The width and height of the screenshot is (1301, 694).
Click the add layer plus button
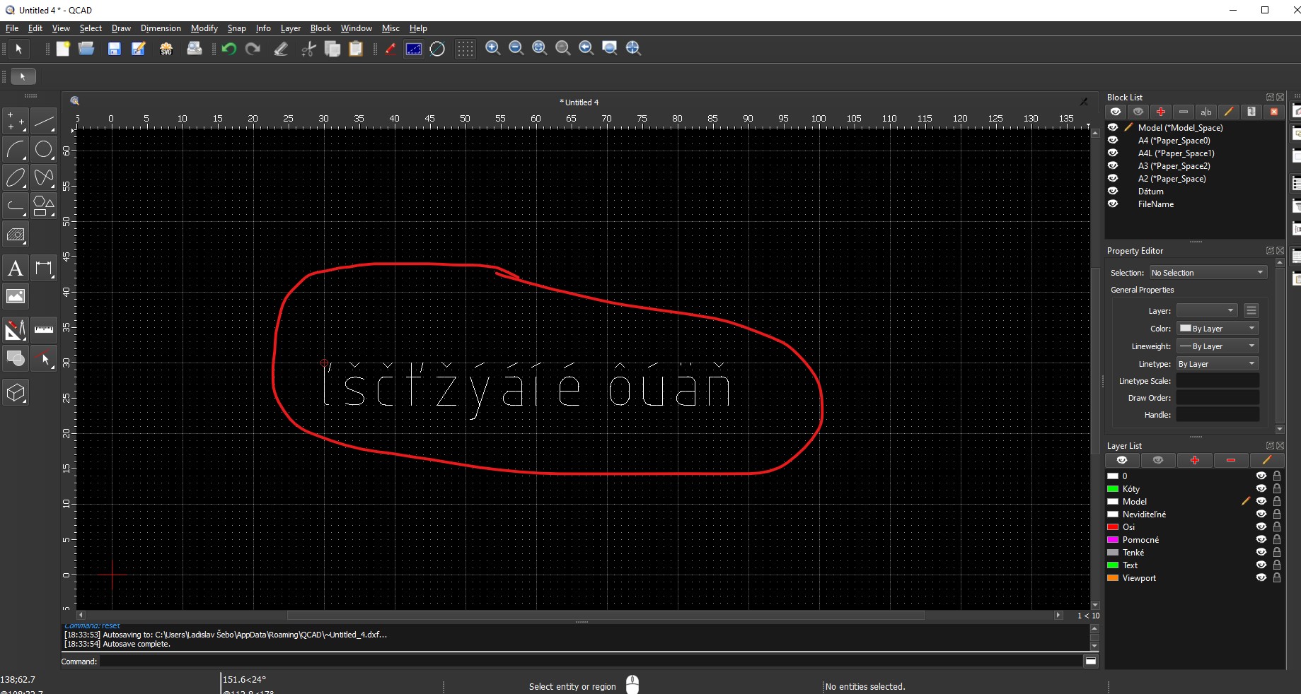pyautogui.click(x=1195, y=460)
